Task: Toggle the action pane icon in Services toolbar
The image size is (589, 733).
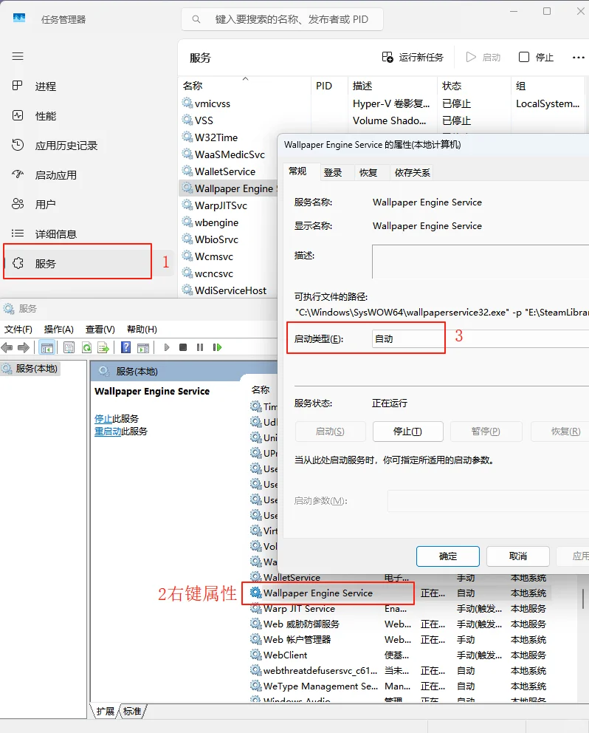Action: tap(143, 347)
